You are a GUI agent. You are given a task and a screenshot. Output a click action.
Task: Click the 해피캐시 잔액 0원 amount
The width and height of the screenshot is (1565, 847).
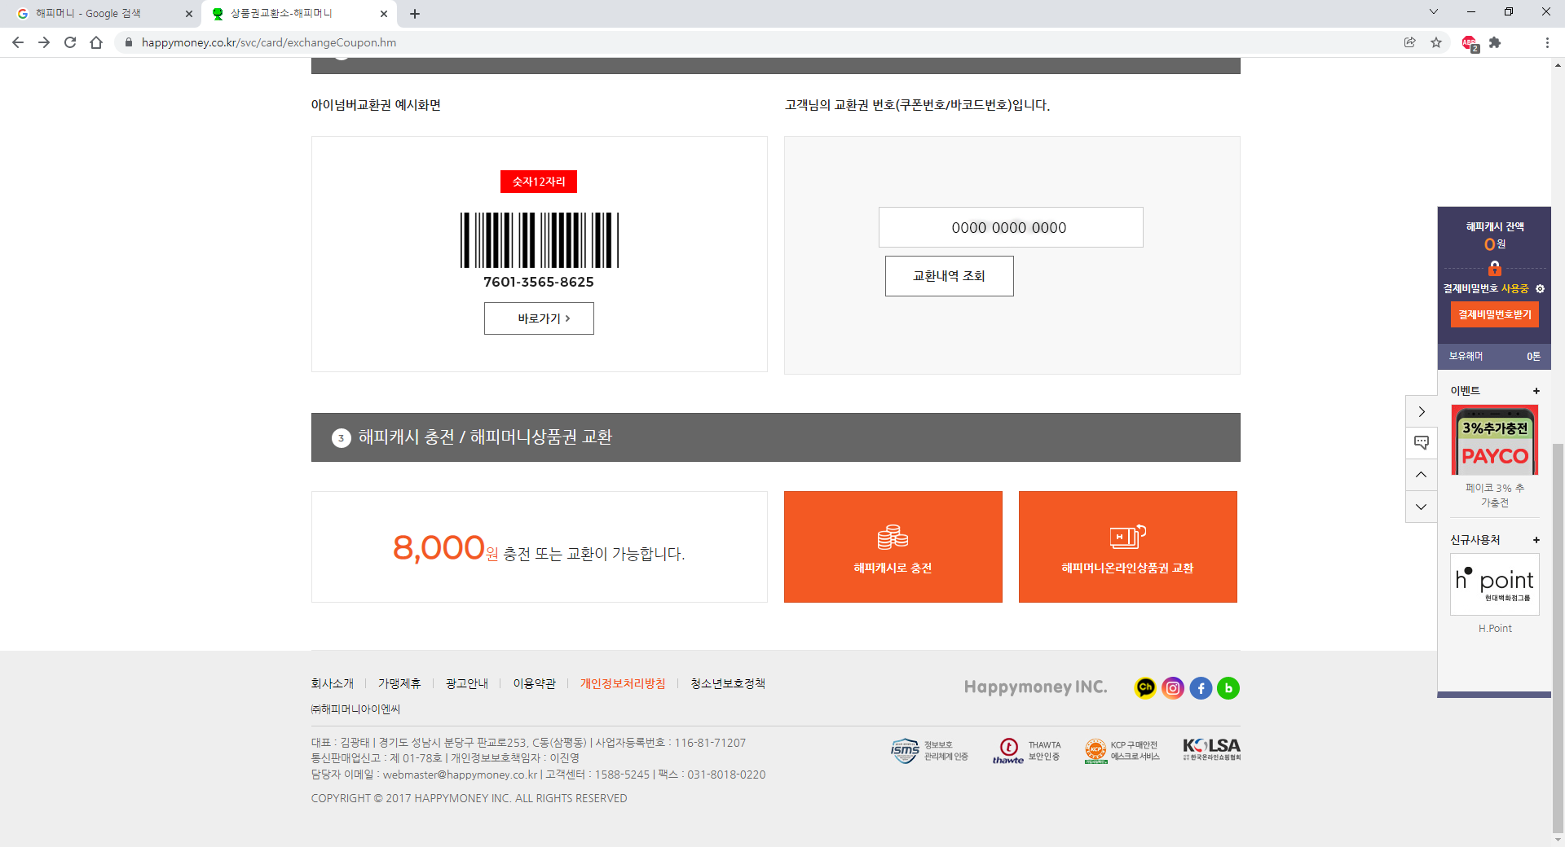click(1495, 244)
